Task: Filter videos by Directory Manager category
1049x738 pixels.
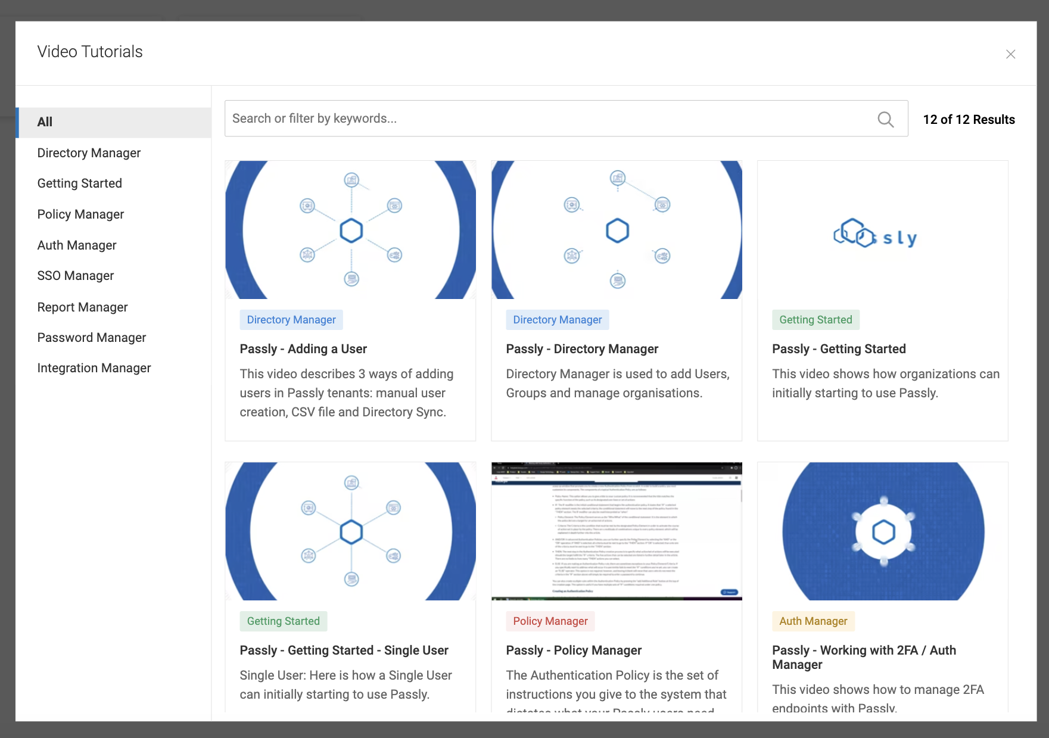Action: coord(89,152)
